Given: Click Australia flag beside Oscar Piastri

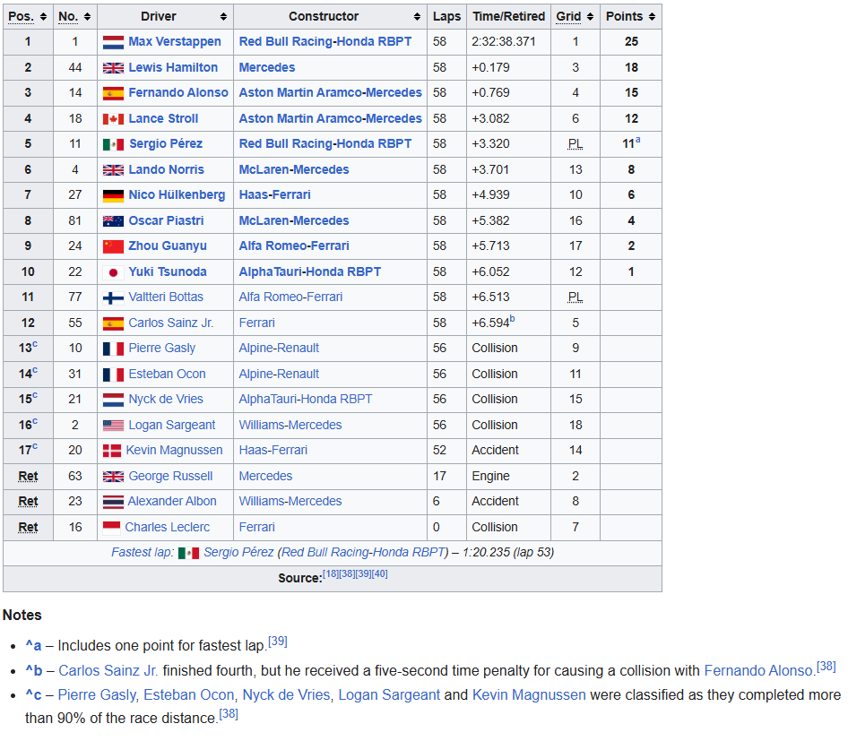Looking at the screenshot, I should click(x=113, y=221).
